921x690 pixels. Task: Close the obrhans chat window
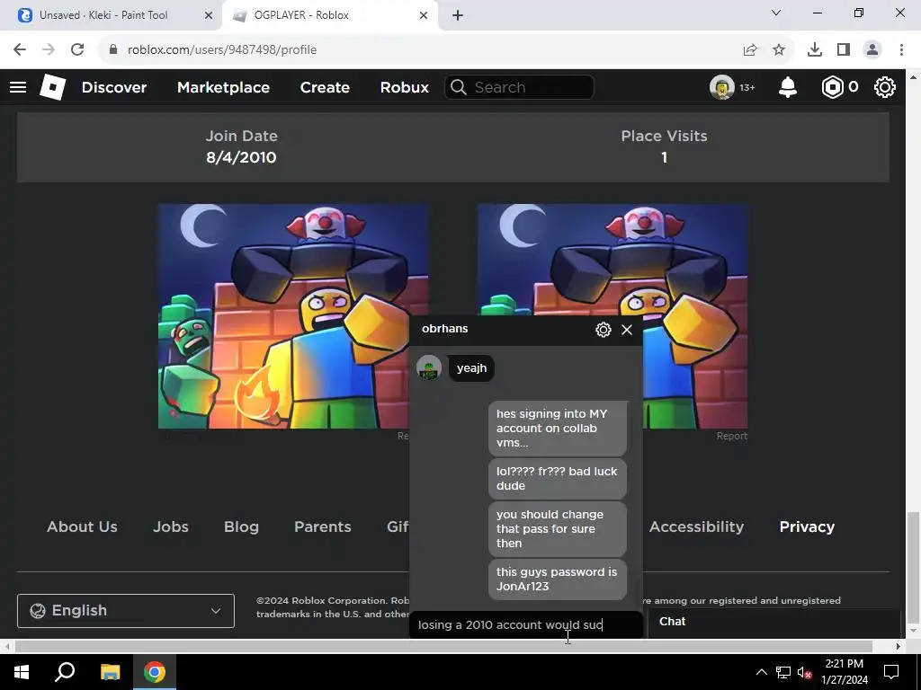627,329
